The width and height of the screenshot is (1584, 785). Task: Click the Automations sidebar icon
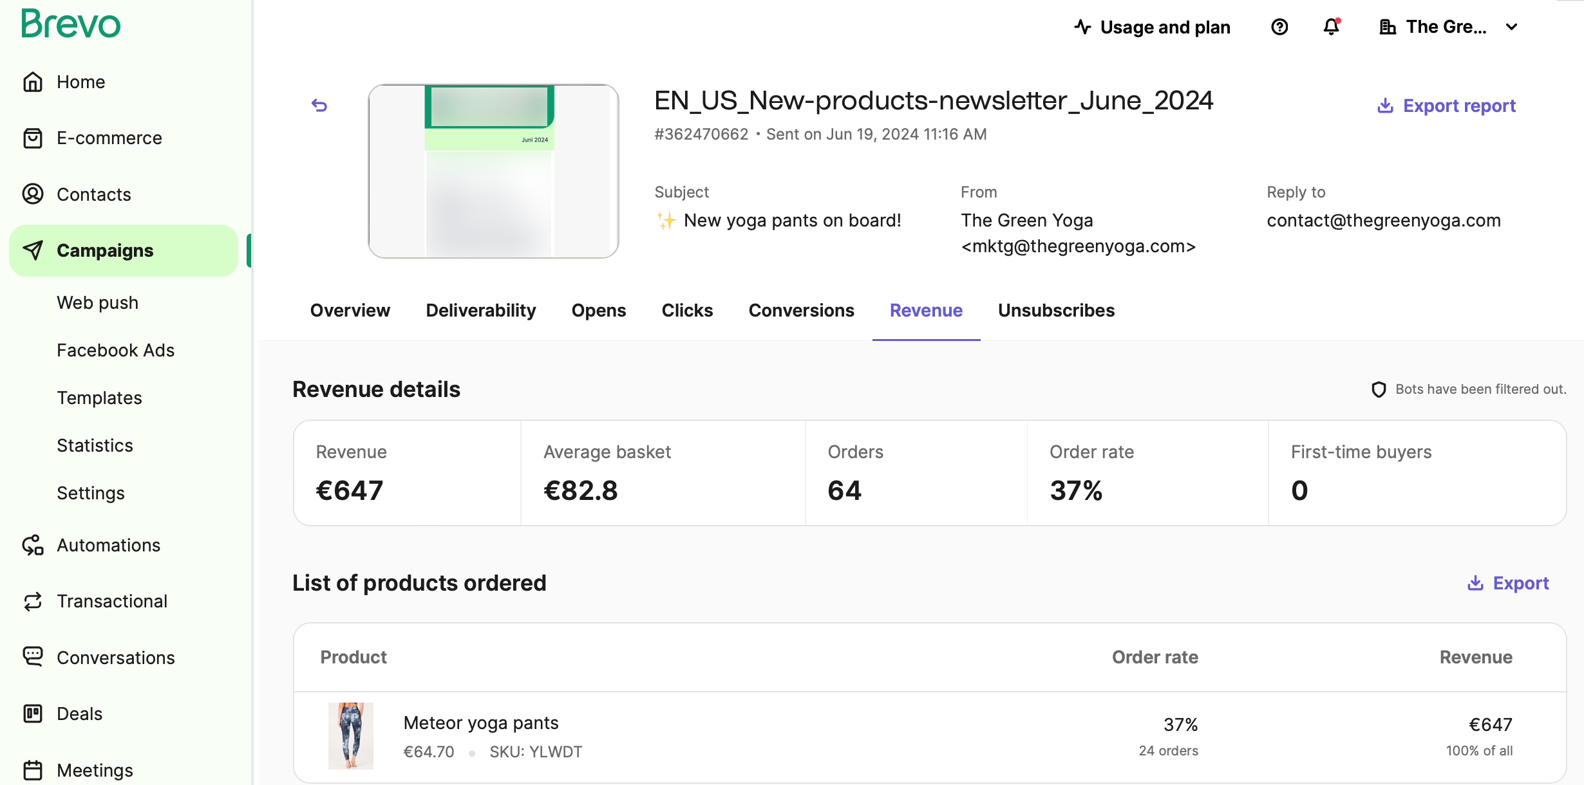tap(34, 545)
